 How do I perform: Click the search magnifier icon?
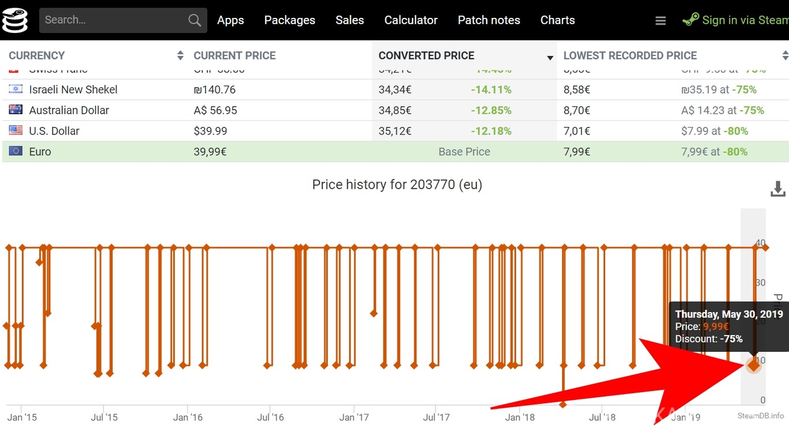coord(195,20)
